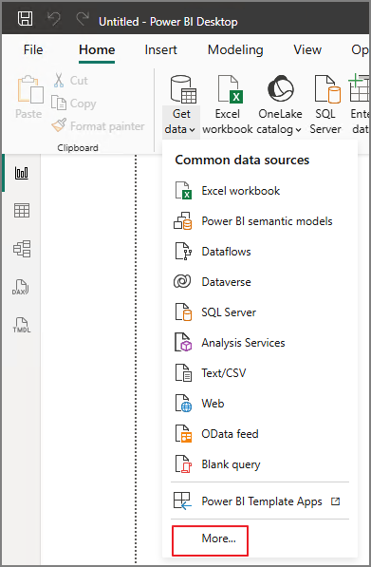
Task: Click the Get data database icon
Action: 183,89
